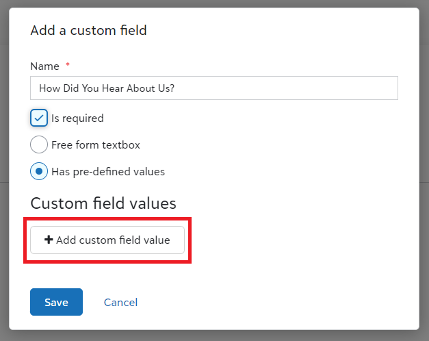Click Add custom field value button
429x341 pixels.
click(107, 240)
